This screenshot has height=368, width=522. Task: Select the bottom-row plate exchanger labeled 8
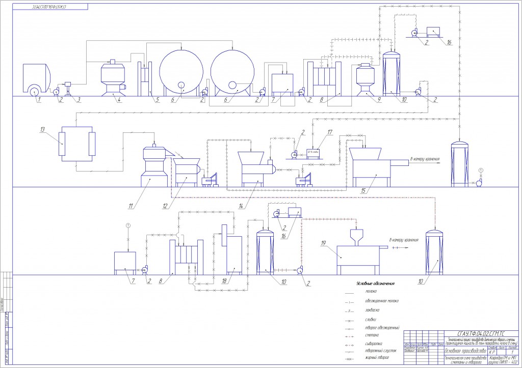[187, 258]
